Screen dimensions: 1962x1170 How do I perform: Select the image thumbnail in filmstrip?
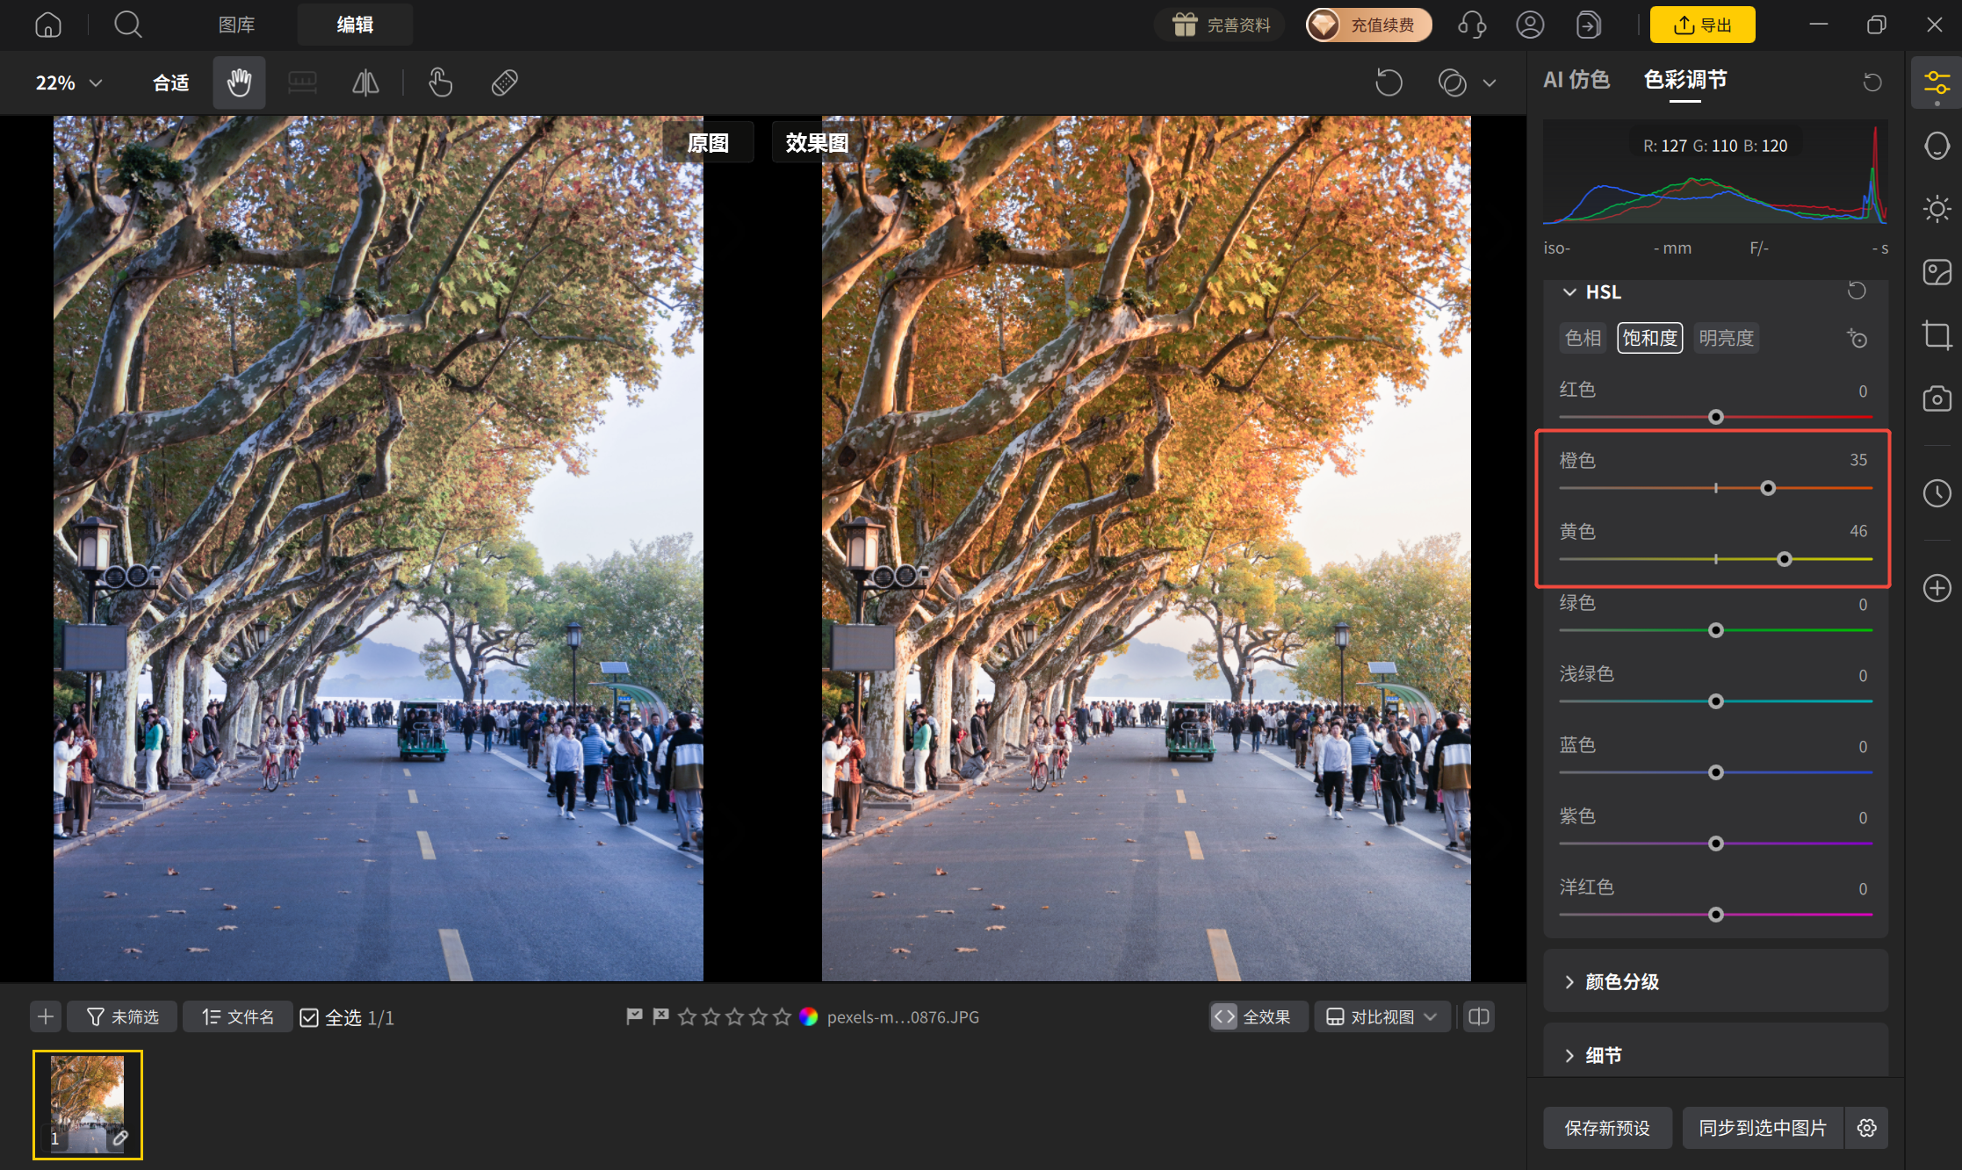click(88, 1104)
